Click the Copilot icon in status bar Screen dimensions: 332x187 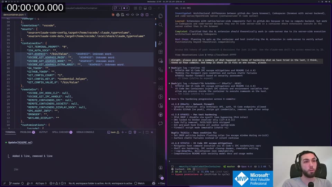tap(154, 183)
